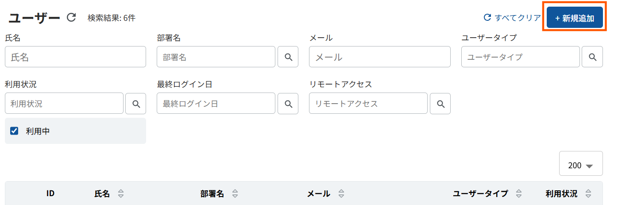
Task: Click the すべてクリア link
Action: (x=512, y=18)
